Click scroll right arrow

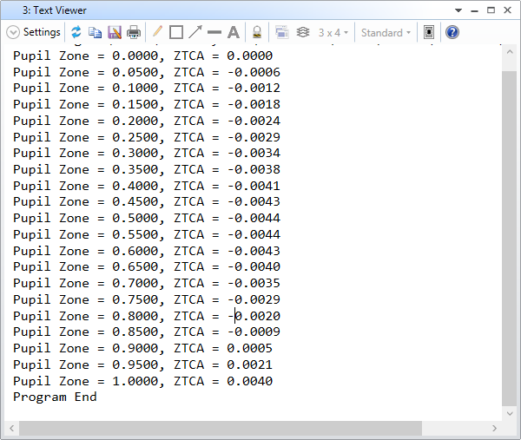tap(494, 428)
